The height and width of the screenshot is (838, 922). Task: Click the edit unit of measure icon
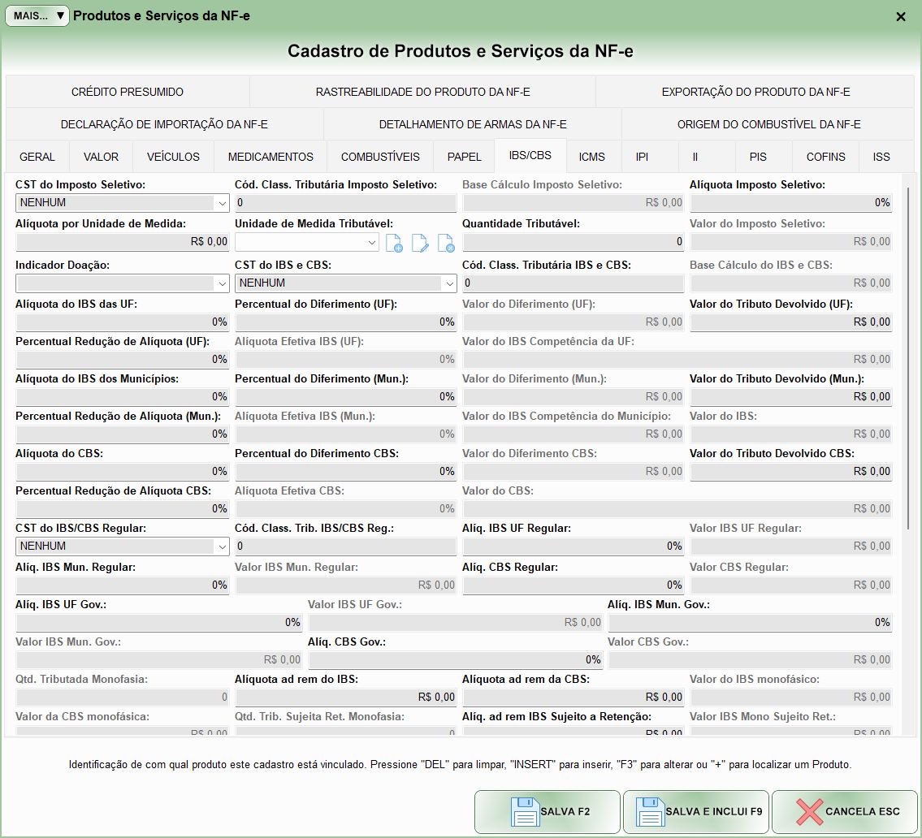coord(420,242)
